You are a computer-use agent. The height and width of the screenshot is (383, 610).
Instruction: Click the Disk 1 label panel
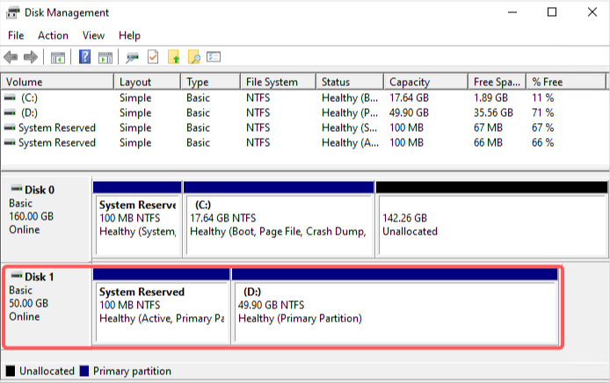coord(47,307)
